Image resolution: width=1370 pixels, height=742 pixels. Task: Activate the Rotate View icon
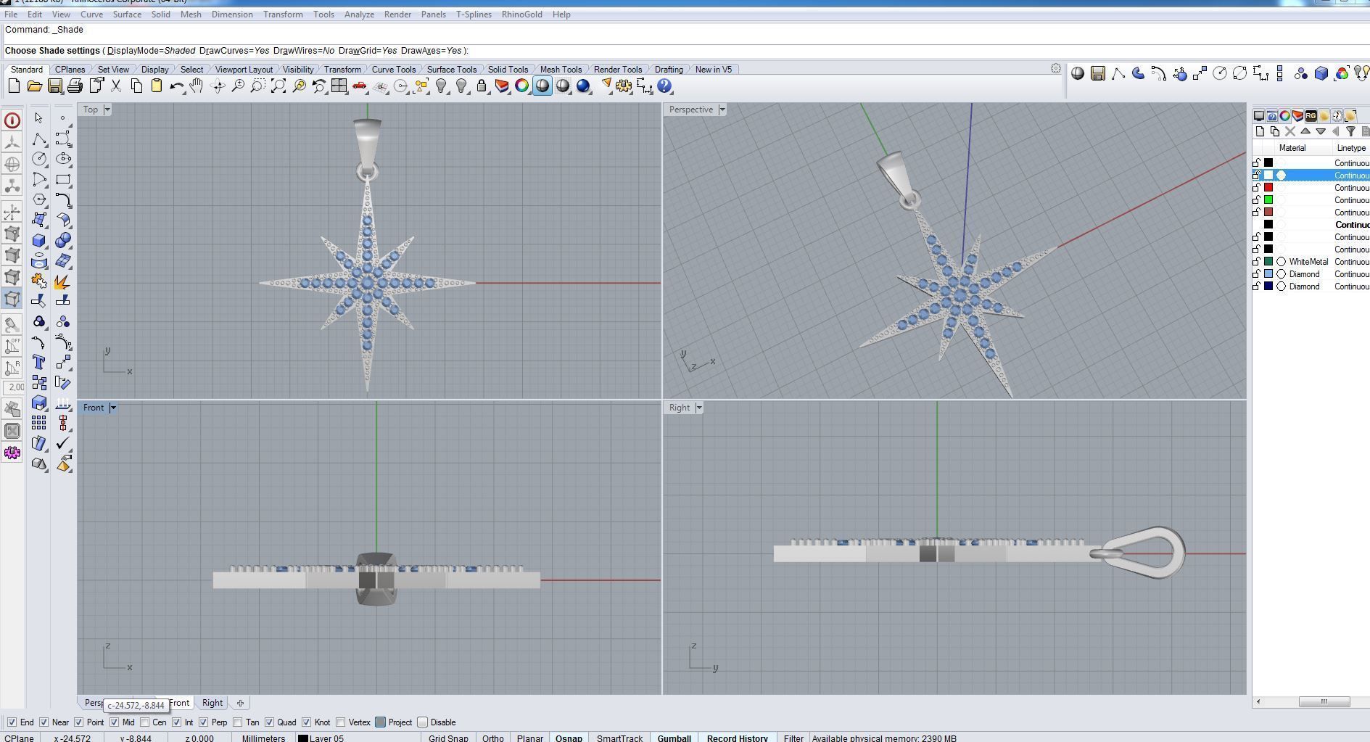pos(218,86)
